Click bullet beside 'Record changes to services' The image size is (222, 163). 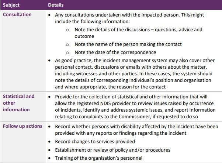(x=49, y=142)
